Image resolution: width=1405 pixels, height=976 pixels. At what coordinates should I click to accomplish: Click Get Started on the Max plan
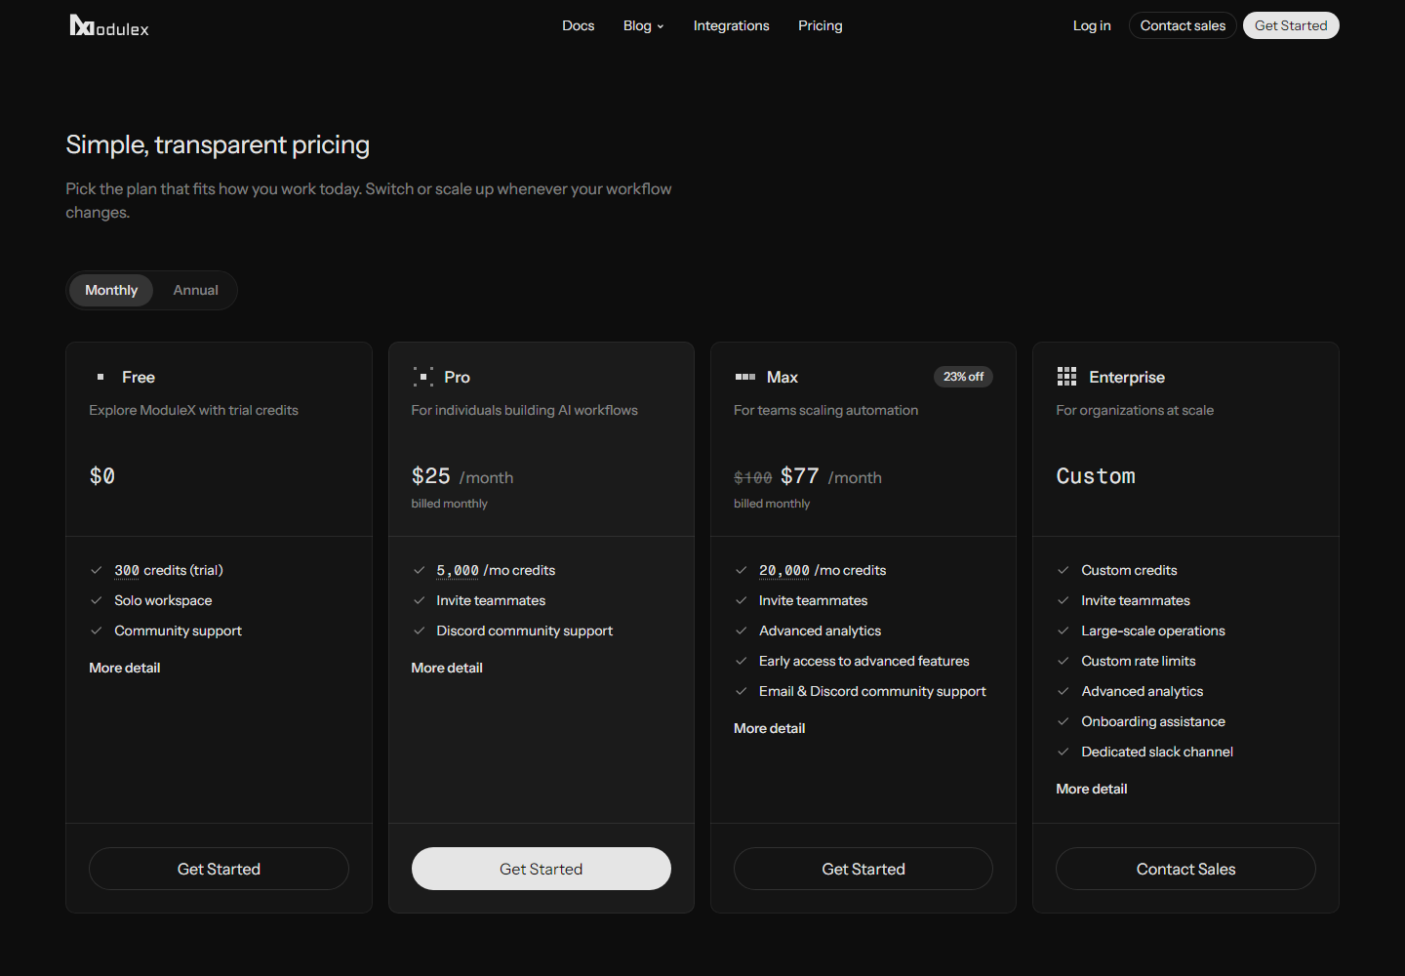[x=863, y=869]
